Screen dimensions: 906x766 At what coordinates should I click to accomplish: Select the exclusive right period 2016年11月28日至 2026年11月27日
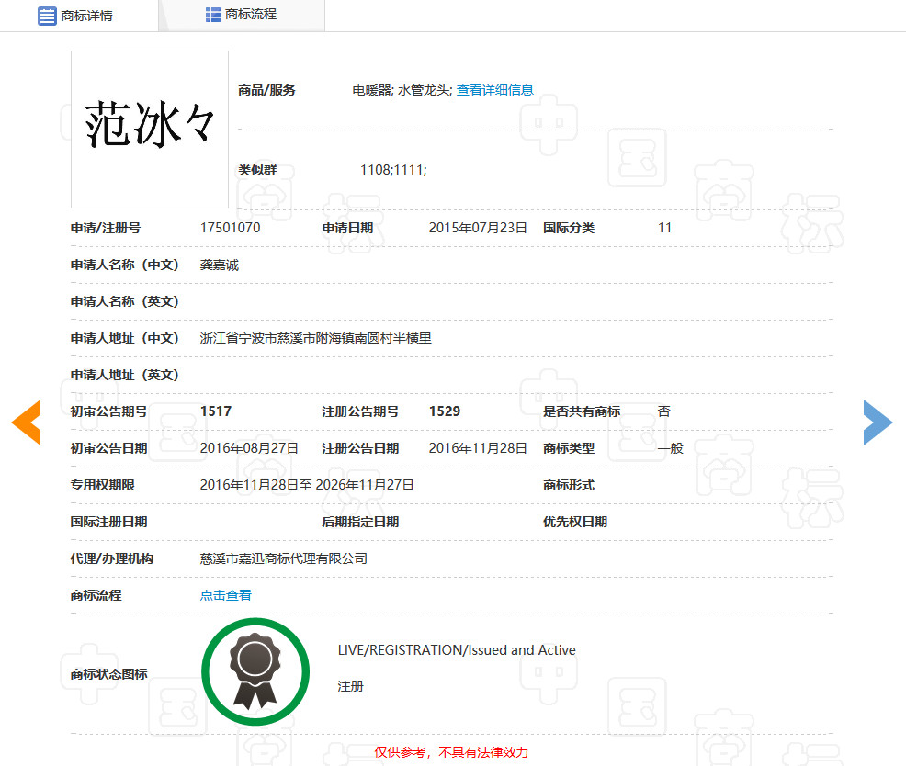[x=307, y=485]
